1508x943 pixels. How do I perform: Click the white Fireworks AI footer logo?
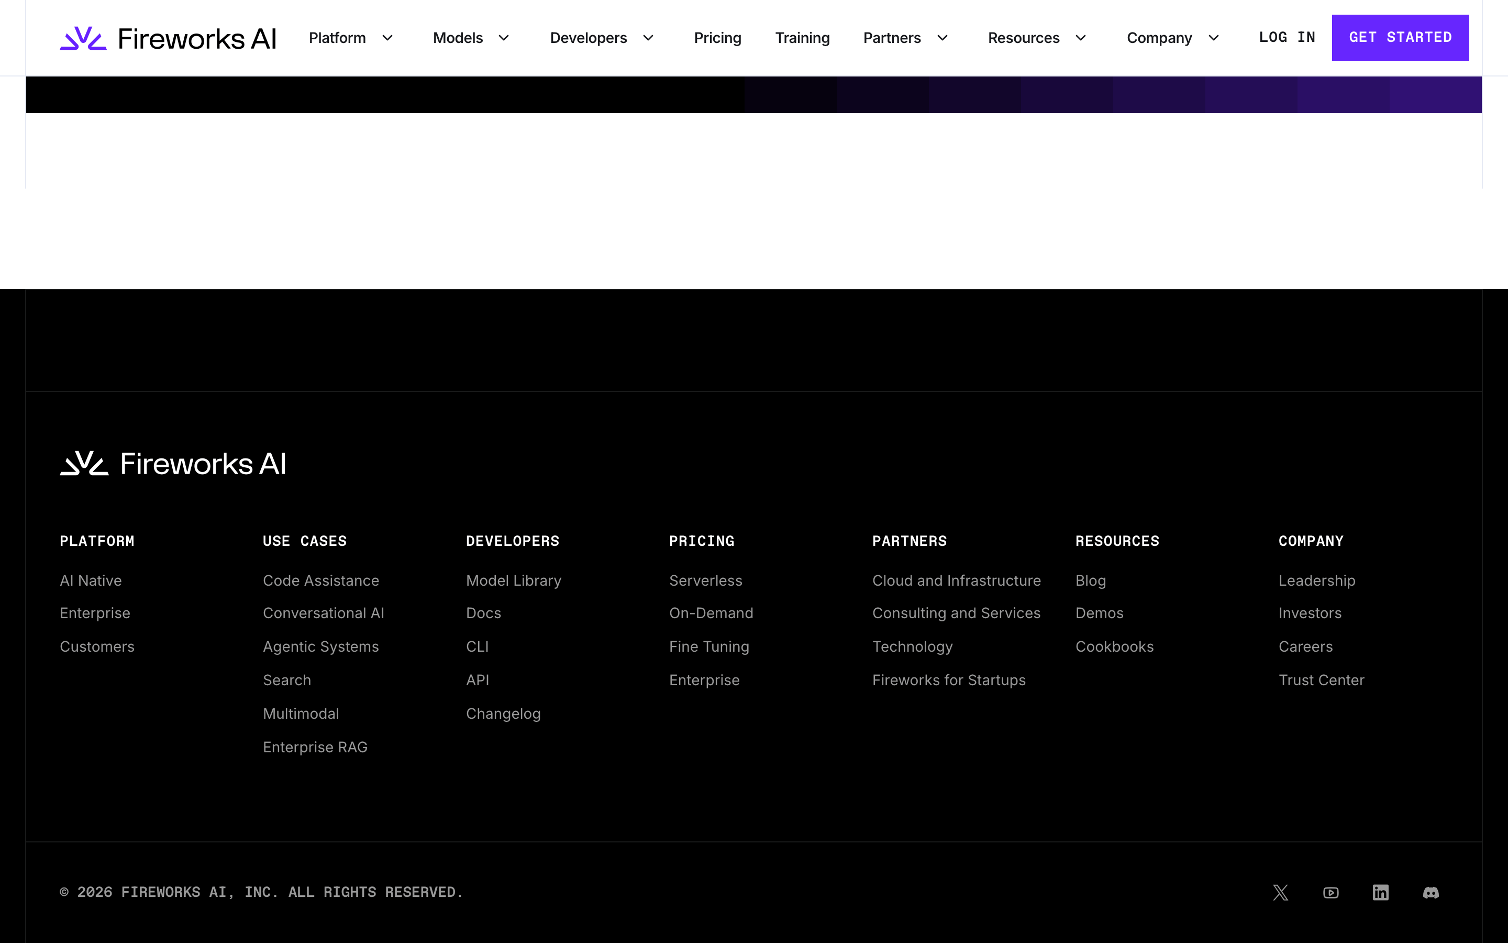tap(173, 464)
